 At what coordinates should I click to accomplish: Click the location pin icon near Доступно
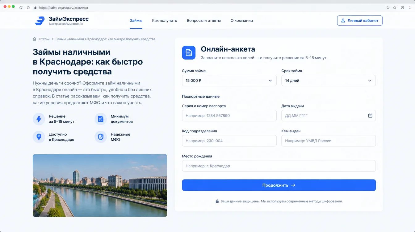click(39, 137)
